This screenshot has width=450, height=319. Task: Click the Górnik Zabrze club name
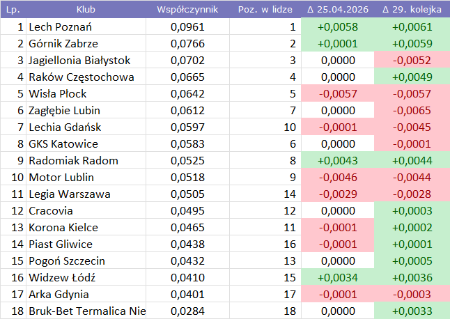pos(63,44)
